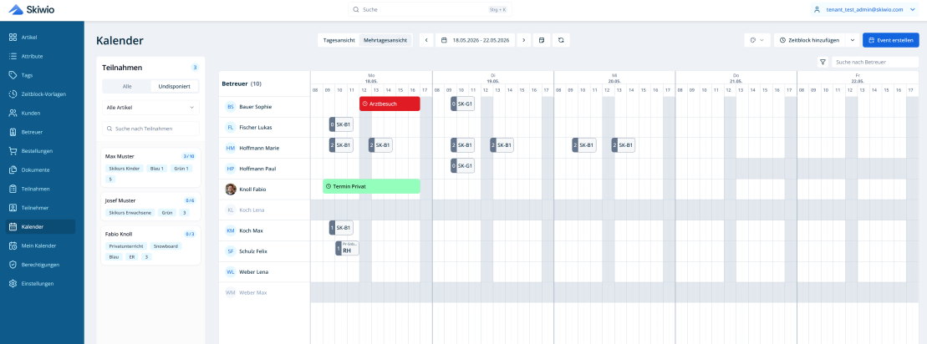Open Fischer Lukas's SK-B1 event

(x=341, y=124)
